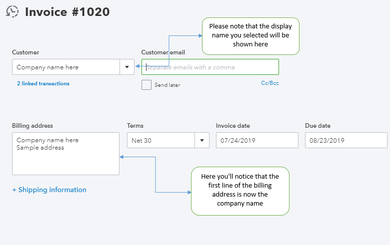Click the billing address company name callout
Screen dimensions: 390x245
click(x=240, y=191)
